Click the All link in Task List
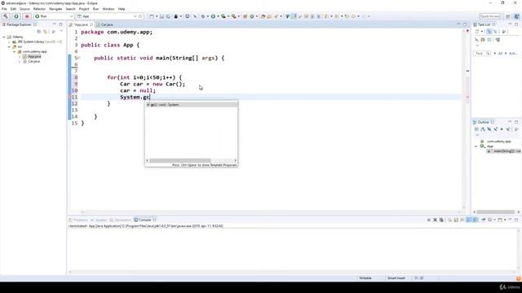The image size is (522, 293). pyautogui.click(x=500, y=54)
